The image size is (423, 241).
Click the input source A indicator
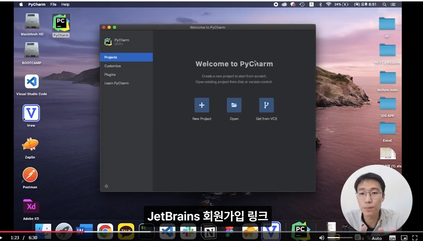[x=311, y=4]
